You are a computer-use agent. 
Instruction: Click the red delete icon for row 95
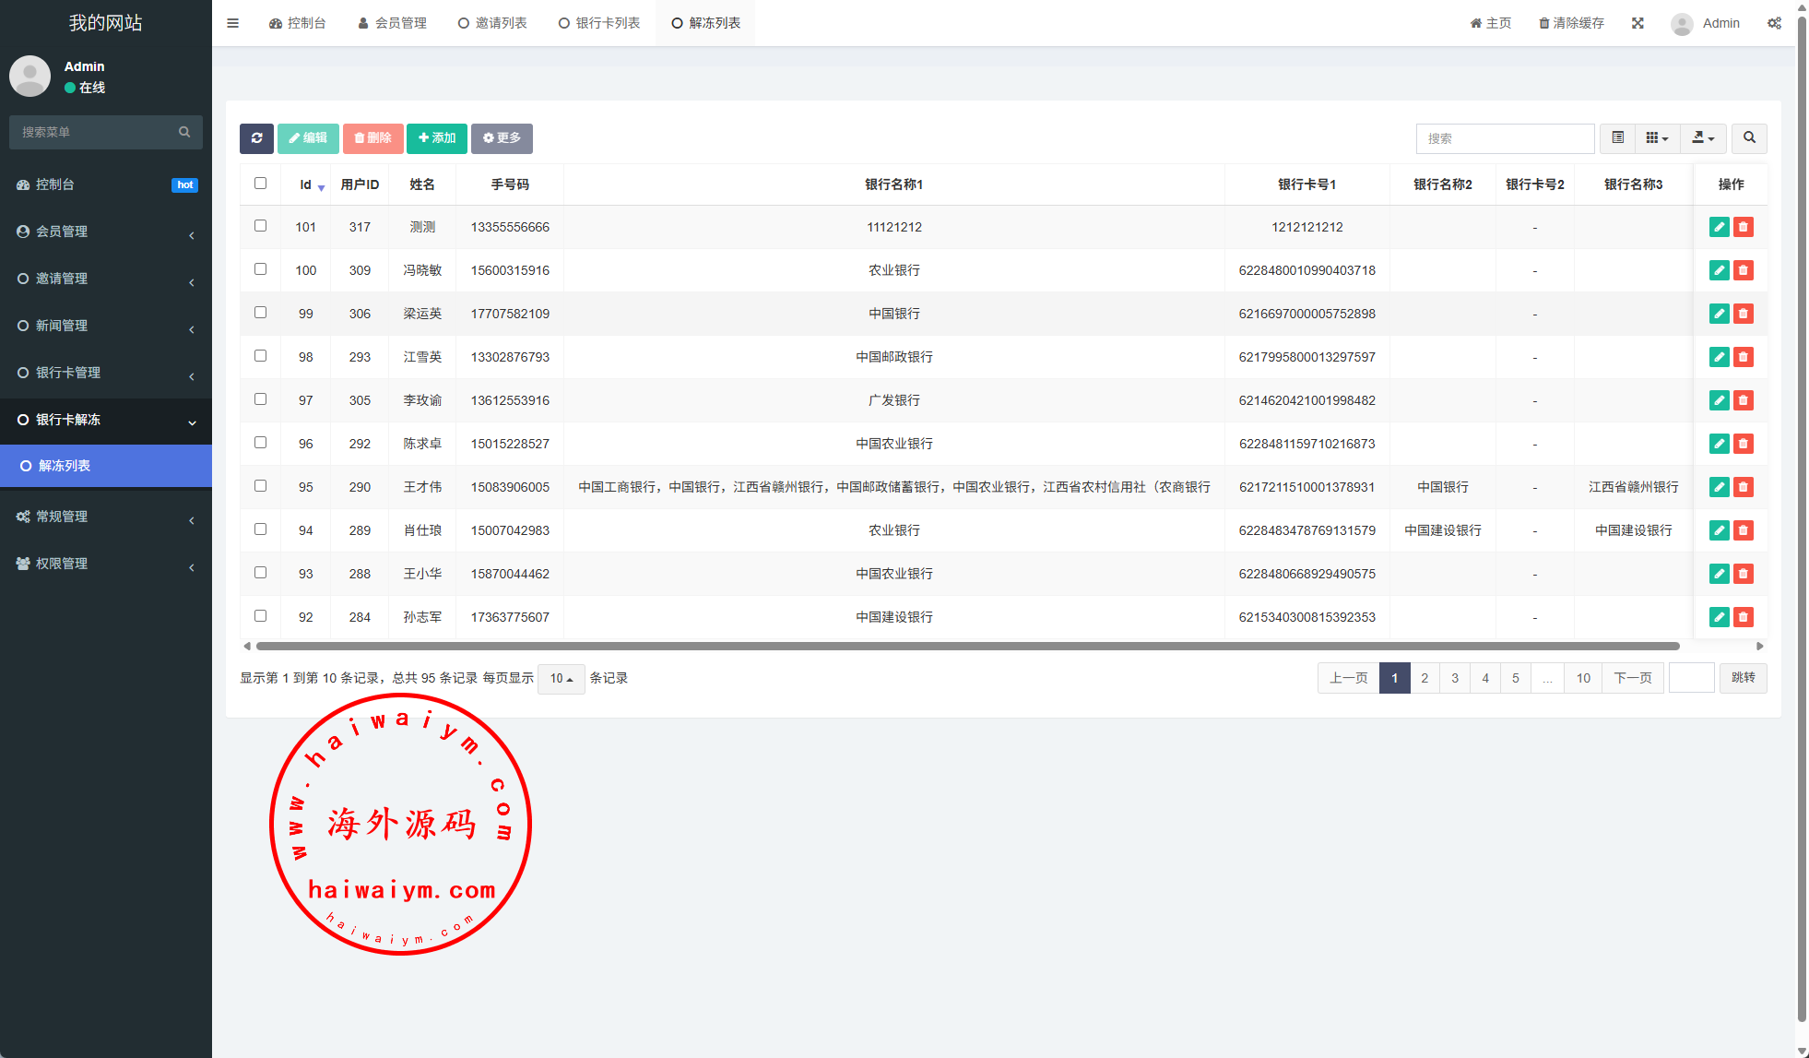click(x=1743, y=487)
